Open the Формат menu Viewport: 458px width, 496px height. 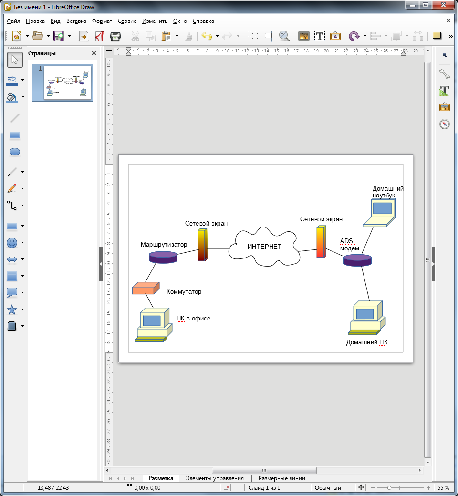click(x=102, y=21)
